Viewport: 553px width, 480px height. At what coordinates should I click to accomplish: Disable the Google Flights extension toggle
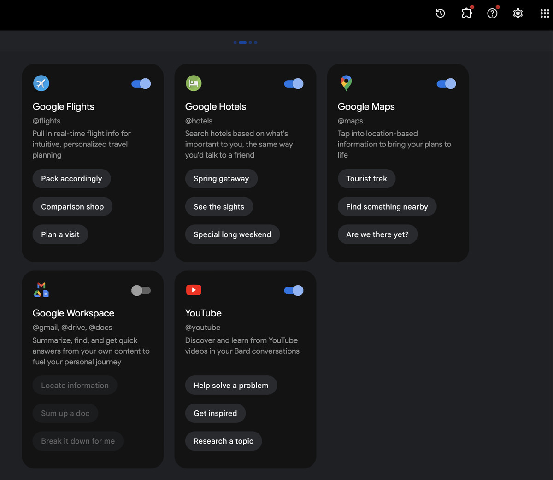tap(141, 84)
